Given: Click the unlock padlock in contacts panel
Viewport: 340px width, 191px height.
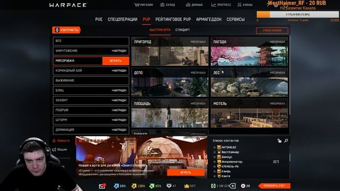Looking at the screenshot, I should click(279, 141).
